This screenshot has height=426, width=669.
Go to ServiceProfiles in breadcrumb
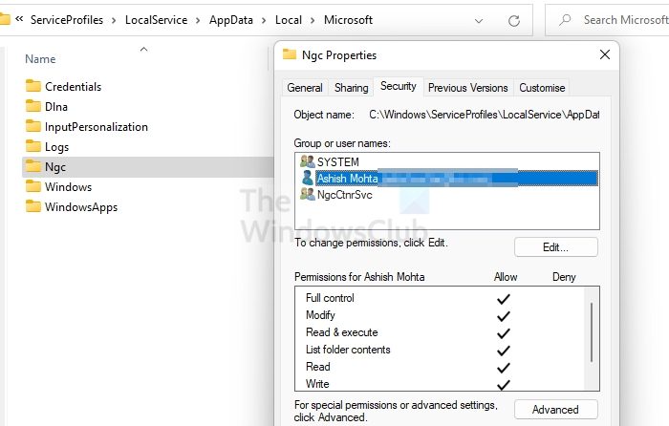point(67,20)
